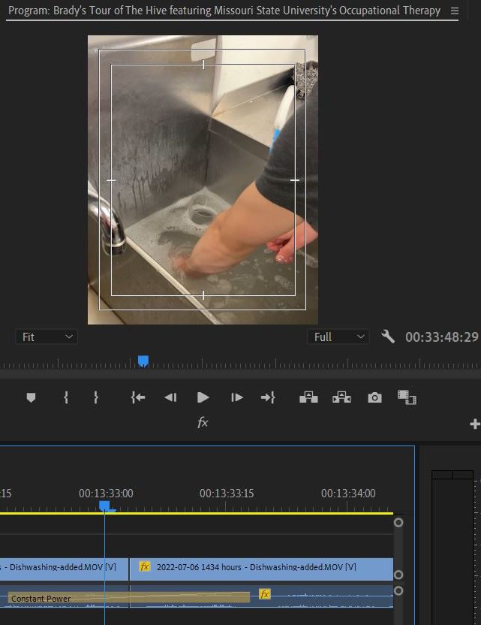
Task: Click the video preview frame of the sink
Action: (x=203, y=180)
